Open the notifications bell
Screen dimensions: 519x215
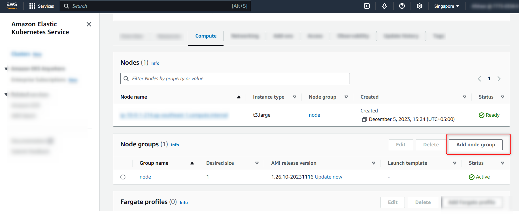(x=384, y=6)
